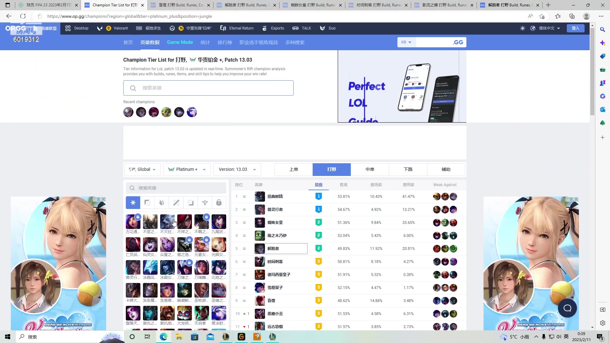Select the All roles filter icon
610x343 pixels.
click(133, 203)
